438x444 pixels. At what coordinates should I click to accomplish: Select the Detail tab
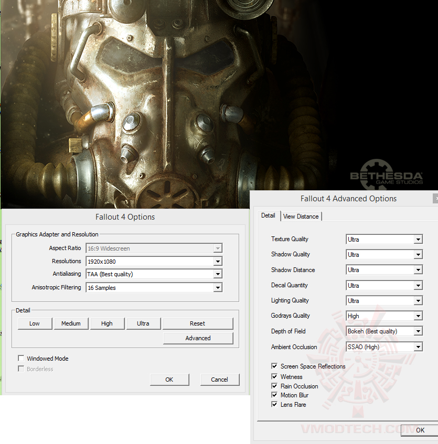pyautogui.click(x=268, y=215)
